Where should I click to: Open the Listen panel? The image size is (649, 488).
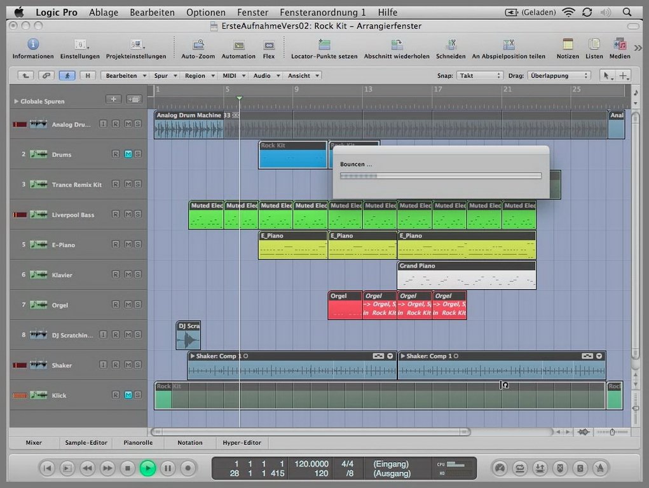pos(594,44)
